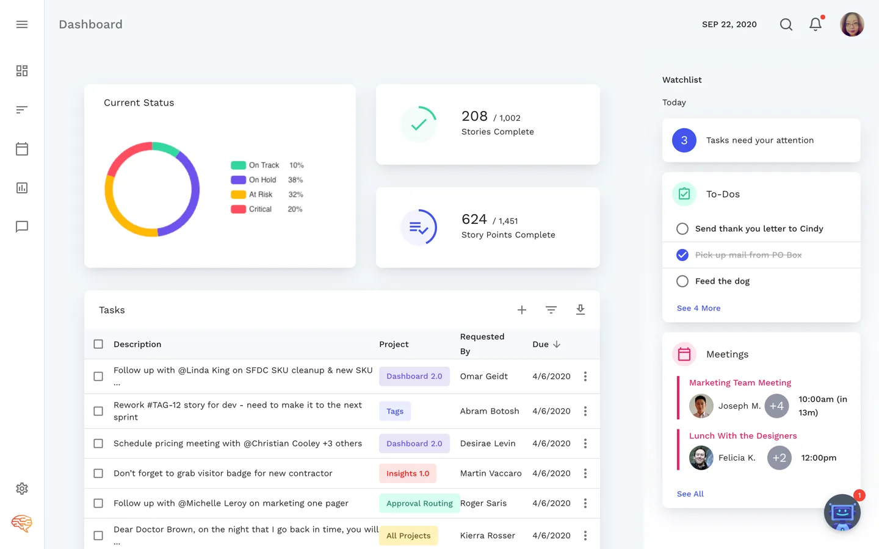This screenshot has width=879, height=549.
Task: Uncheck 'Pick up mail from PO Box'
Action: click(x=682, y=255)
